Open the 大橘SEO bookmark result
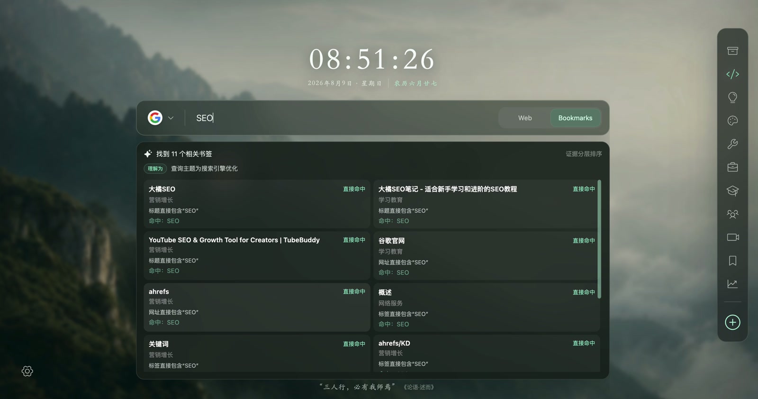Viewport: 758px width, 399px height. tap(257, 204)
